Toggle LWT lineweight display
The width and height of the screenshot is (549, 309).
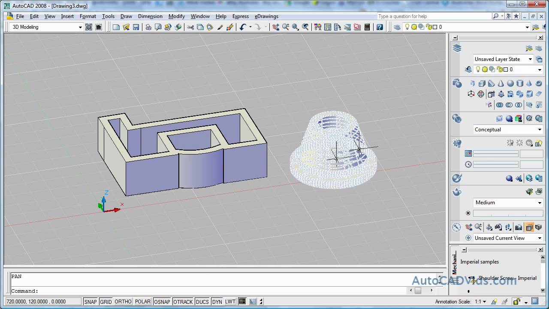pyautogui.click(x=230, y=302)
